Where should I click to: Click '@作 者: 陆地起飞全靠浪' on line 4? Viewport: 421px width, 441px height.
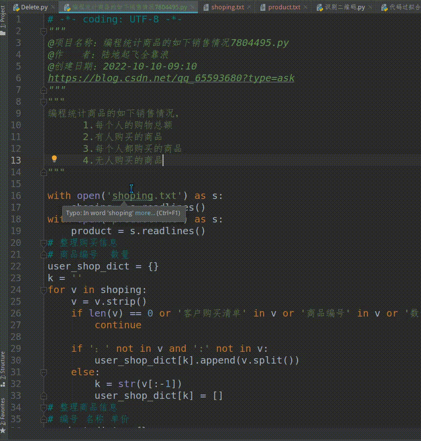108,54
